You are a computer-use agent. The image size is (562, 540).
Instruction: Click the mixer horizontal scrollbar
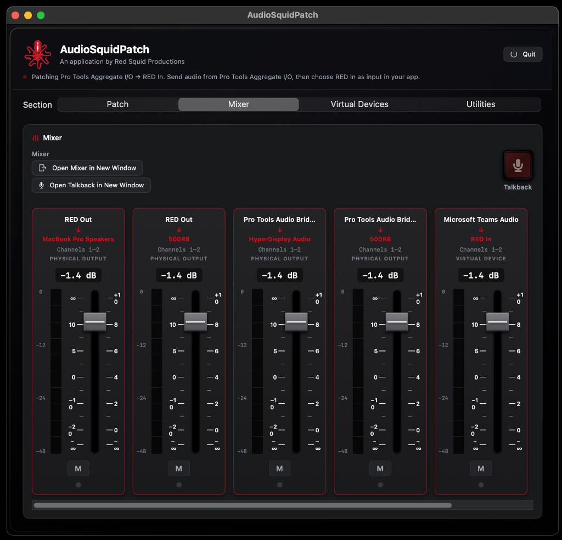(243, 505)
